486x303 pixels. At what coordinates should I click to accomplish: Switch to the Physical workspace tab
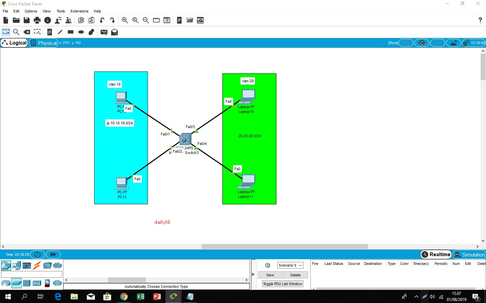point(43,43)
